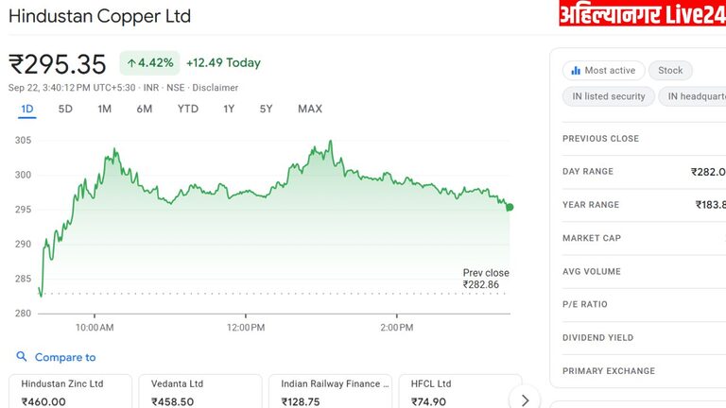Click the Compare to search icon
This screenshot has height=408, width=726.
[x=22, y=357]
